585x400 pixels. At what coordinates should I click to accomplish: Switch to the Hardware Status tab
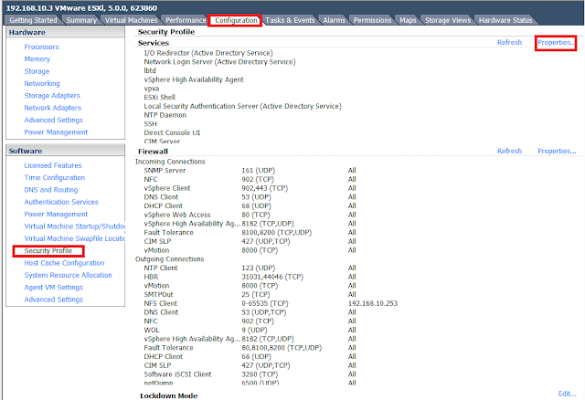click(x=505, y=20)
